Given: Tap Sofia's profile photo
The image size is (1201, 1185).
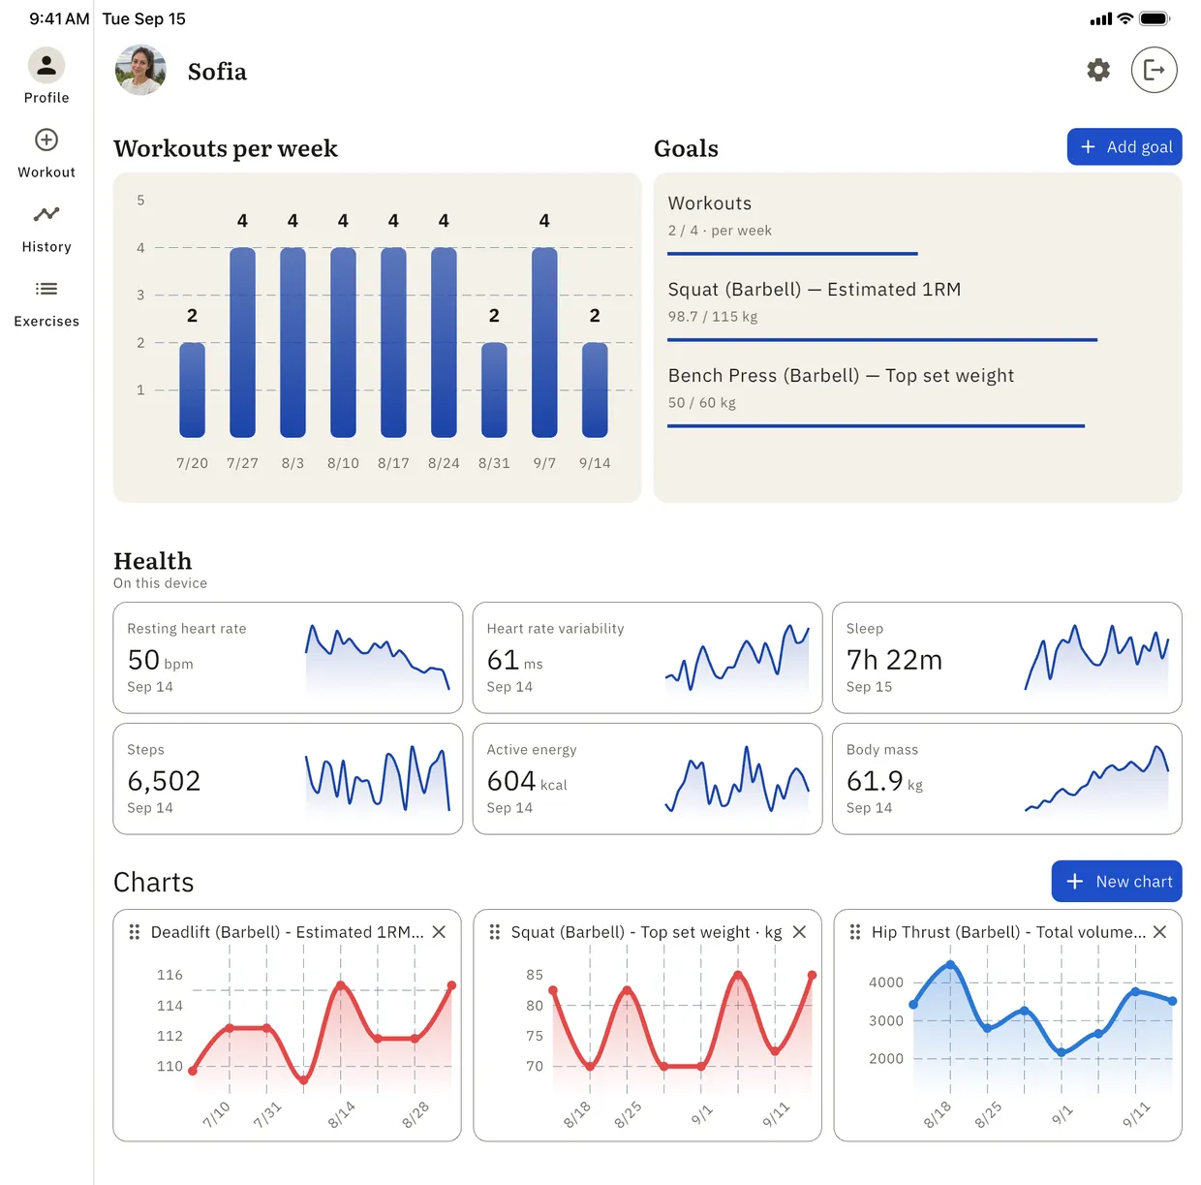Looking at the screenshot, I should pos(140,71).
